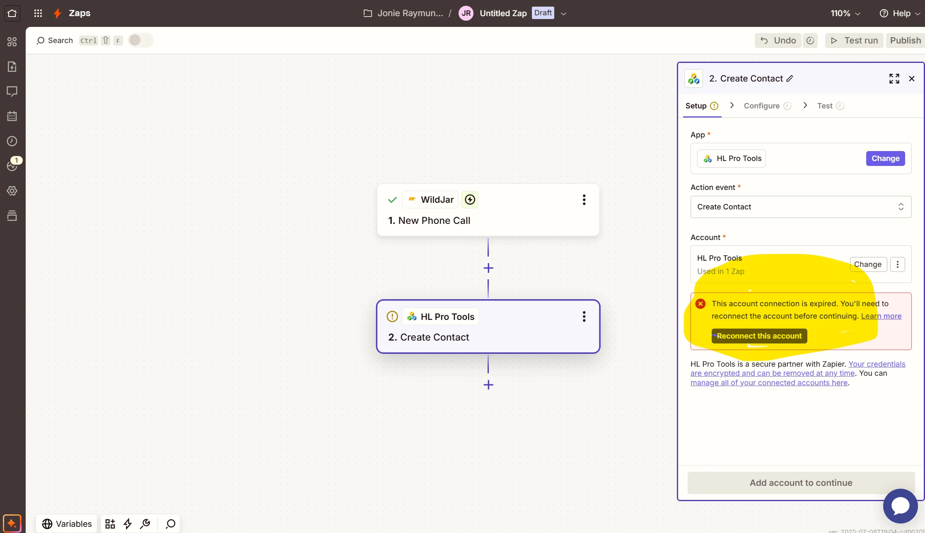This screenshot has width=925, height=533.
Task: Change the HL Pro Tools app
Action: tap(885, 158)
